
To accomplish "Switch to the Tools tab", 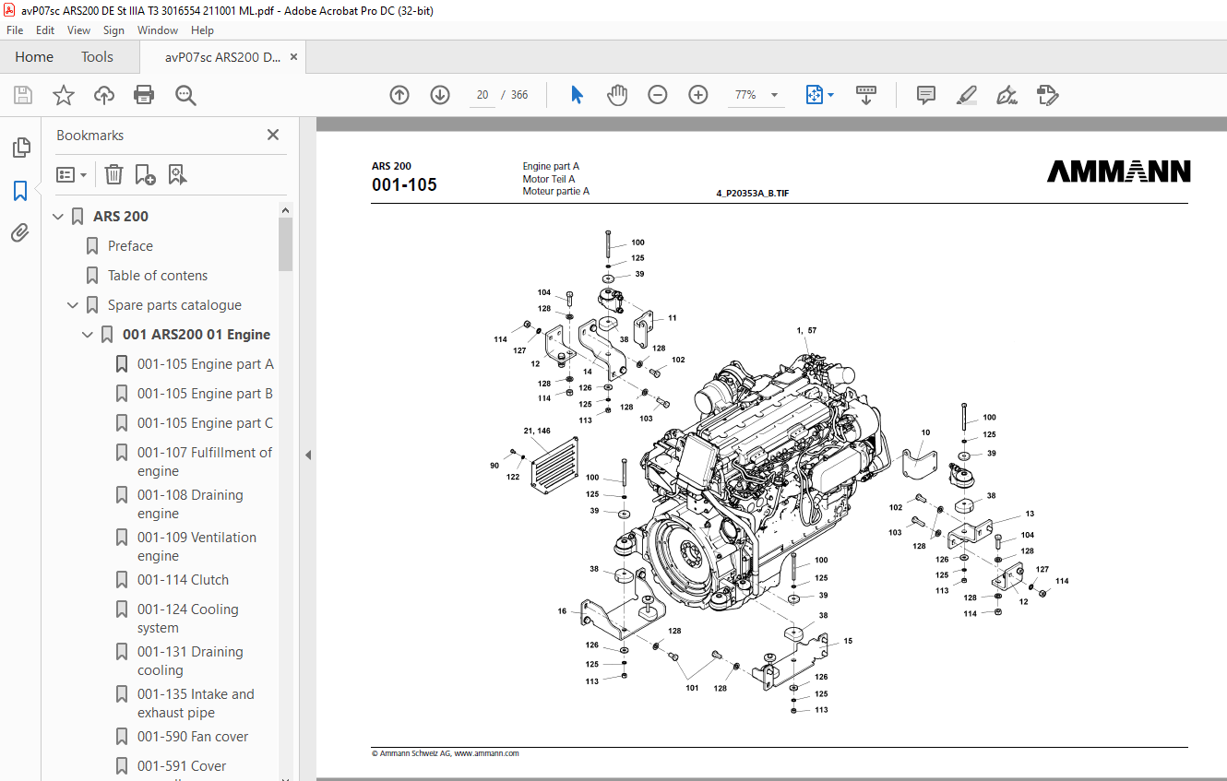I will click(x=97, y=57).
